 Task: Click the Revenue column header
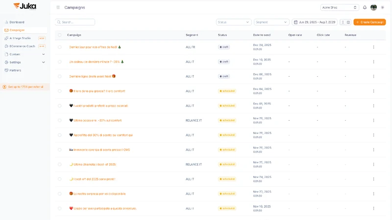(350, 35)
